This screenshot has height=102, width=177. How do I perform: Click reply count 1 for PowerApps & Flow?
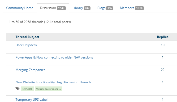pos(163,57)
